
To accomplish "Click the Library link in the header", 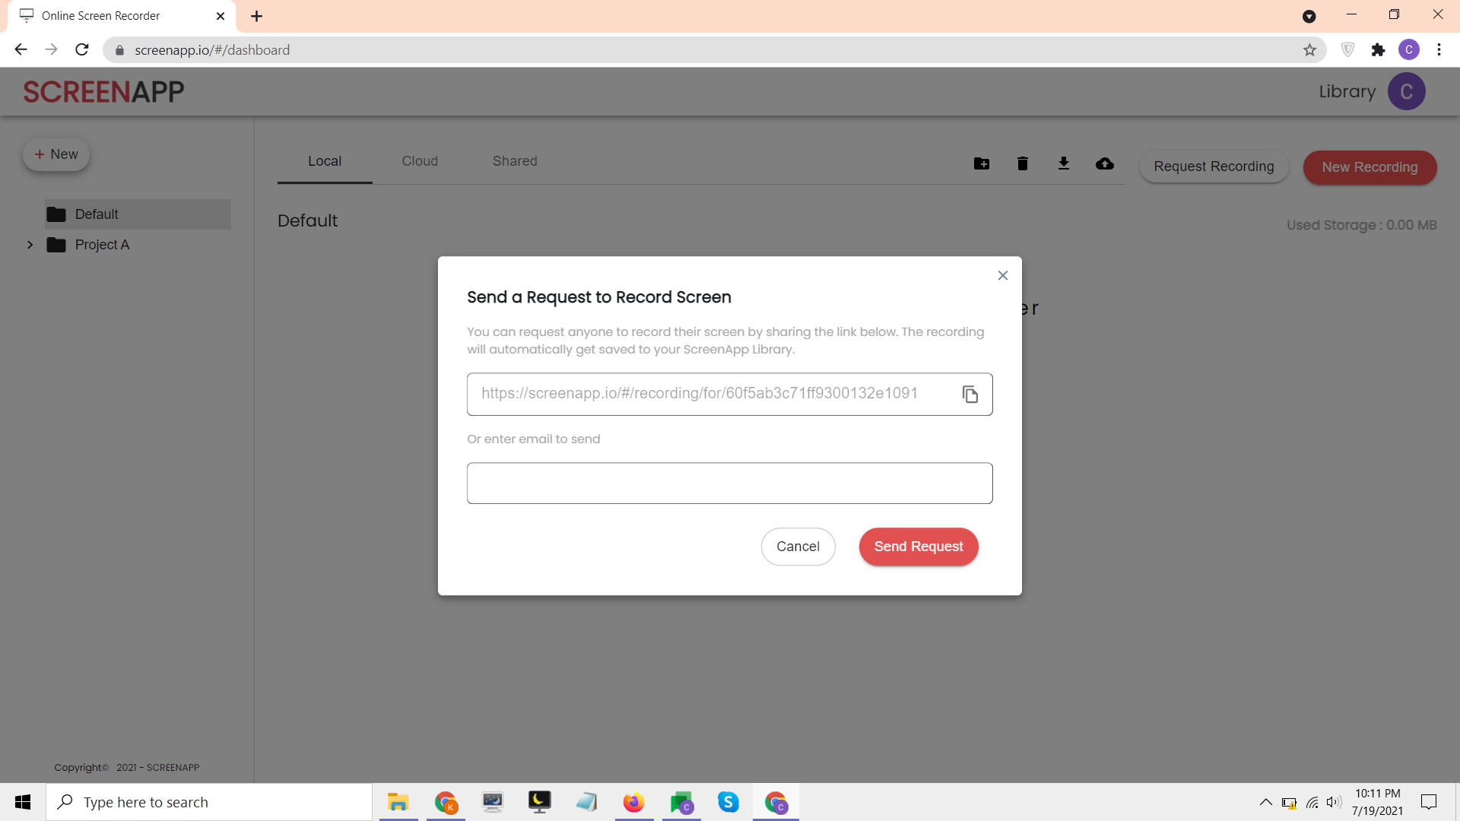I will pyautogui.click(x=1347, y=92).
